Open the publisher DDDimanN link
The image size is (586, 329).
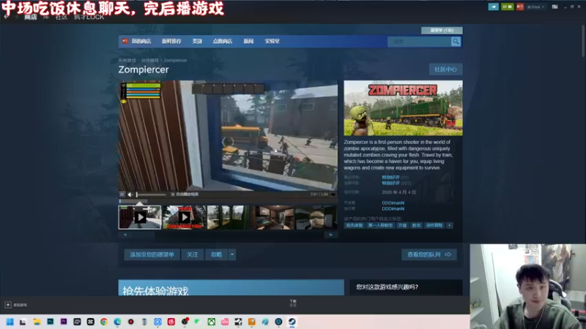click(x=393, y=209)
